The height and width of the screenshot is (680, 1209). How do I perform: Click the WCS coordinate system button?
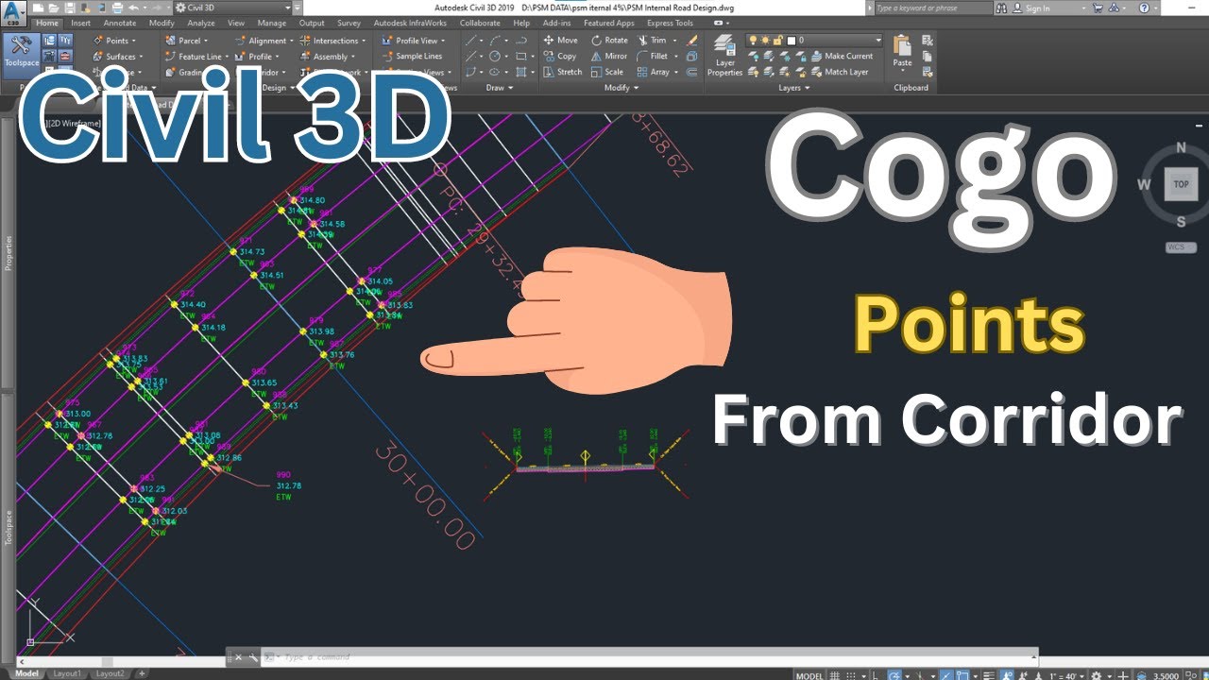tap(1182, 247)
